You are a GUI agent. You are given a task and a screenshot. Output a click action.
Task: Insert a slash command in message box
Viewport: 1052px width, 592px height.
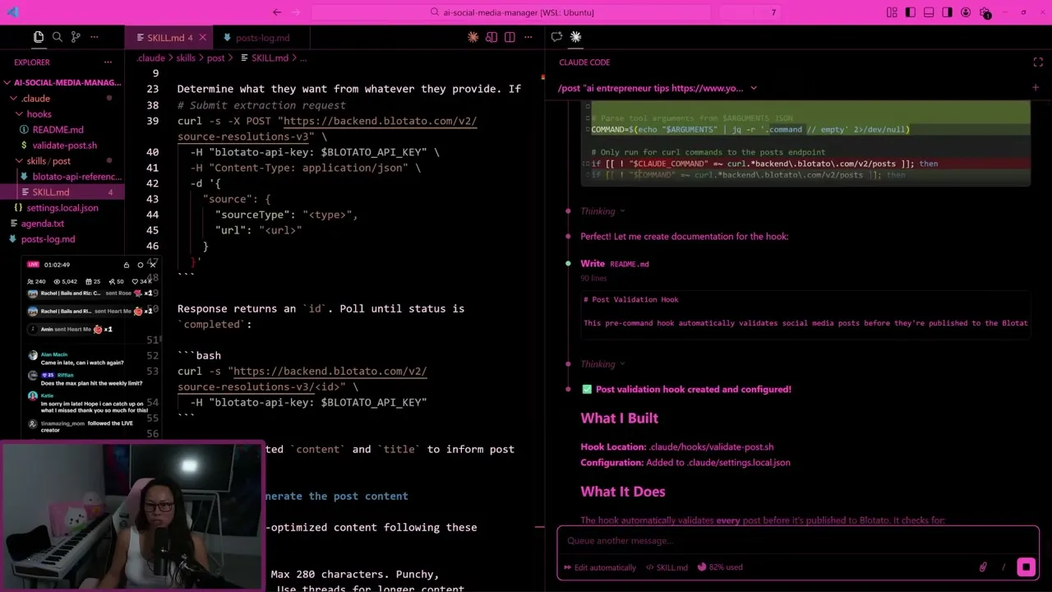point(1004,567)
